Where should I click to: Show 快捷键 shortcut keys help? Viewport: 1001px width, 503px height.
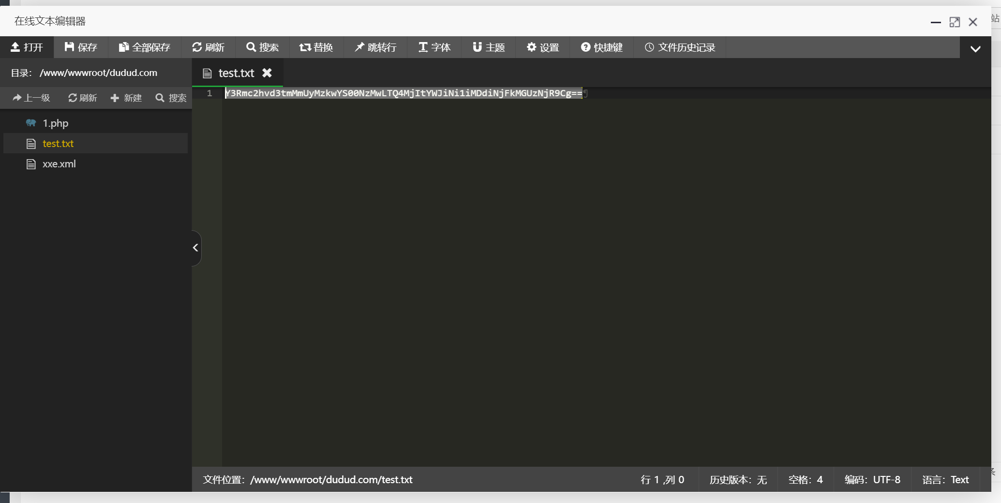tap(602, 47)
